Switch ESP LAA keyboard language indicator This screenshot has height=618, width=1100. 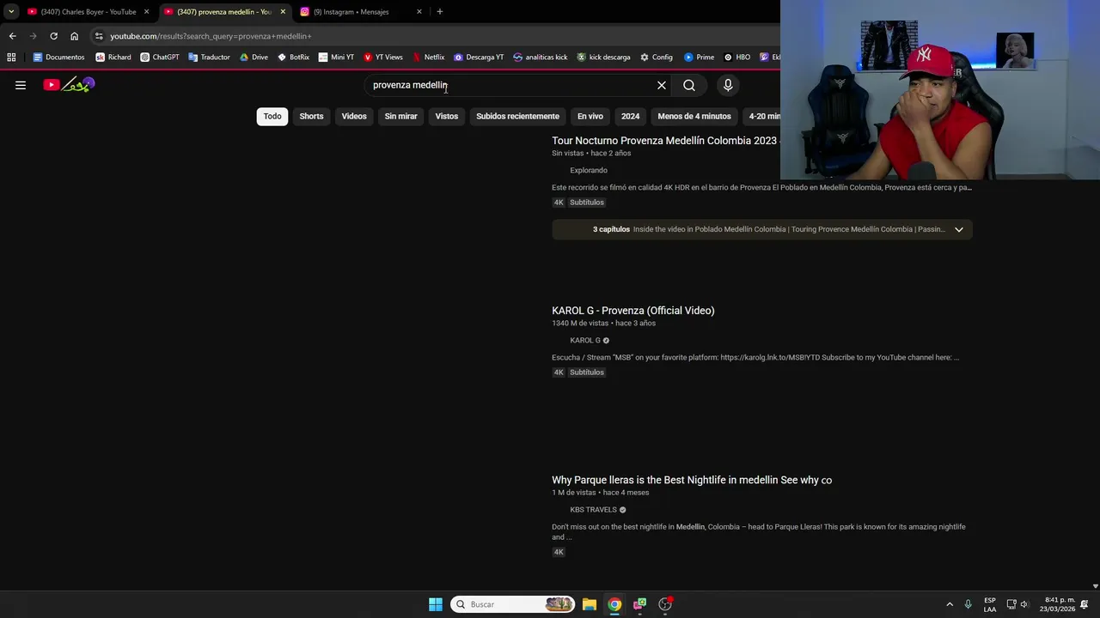990,604
